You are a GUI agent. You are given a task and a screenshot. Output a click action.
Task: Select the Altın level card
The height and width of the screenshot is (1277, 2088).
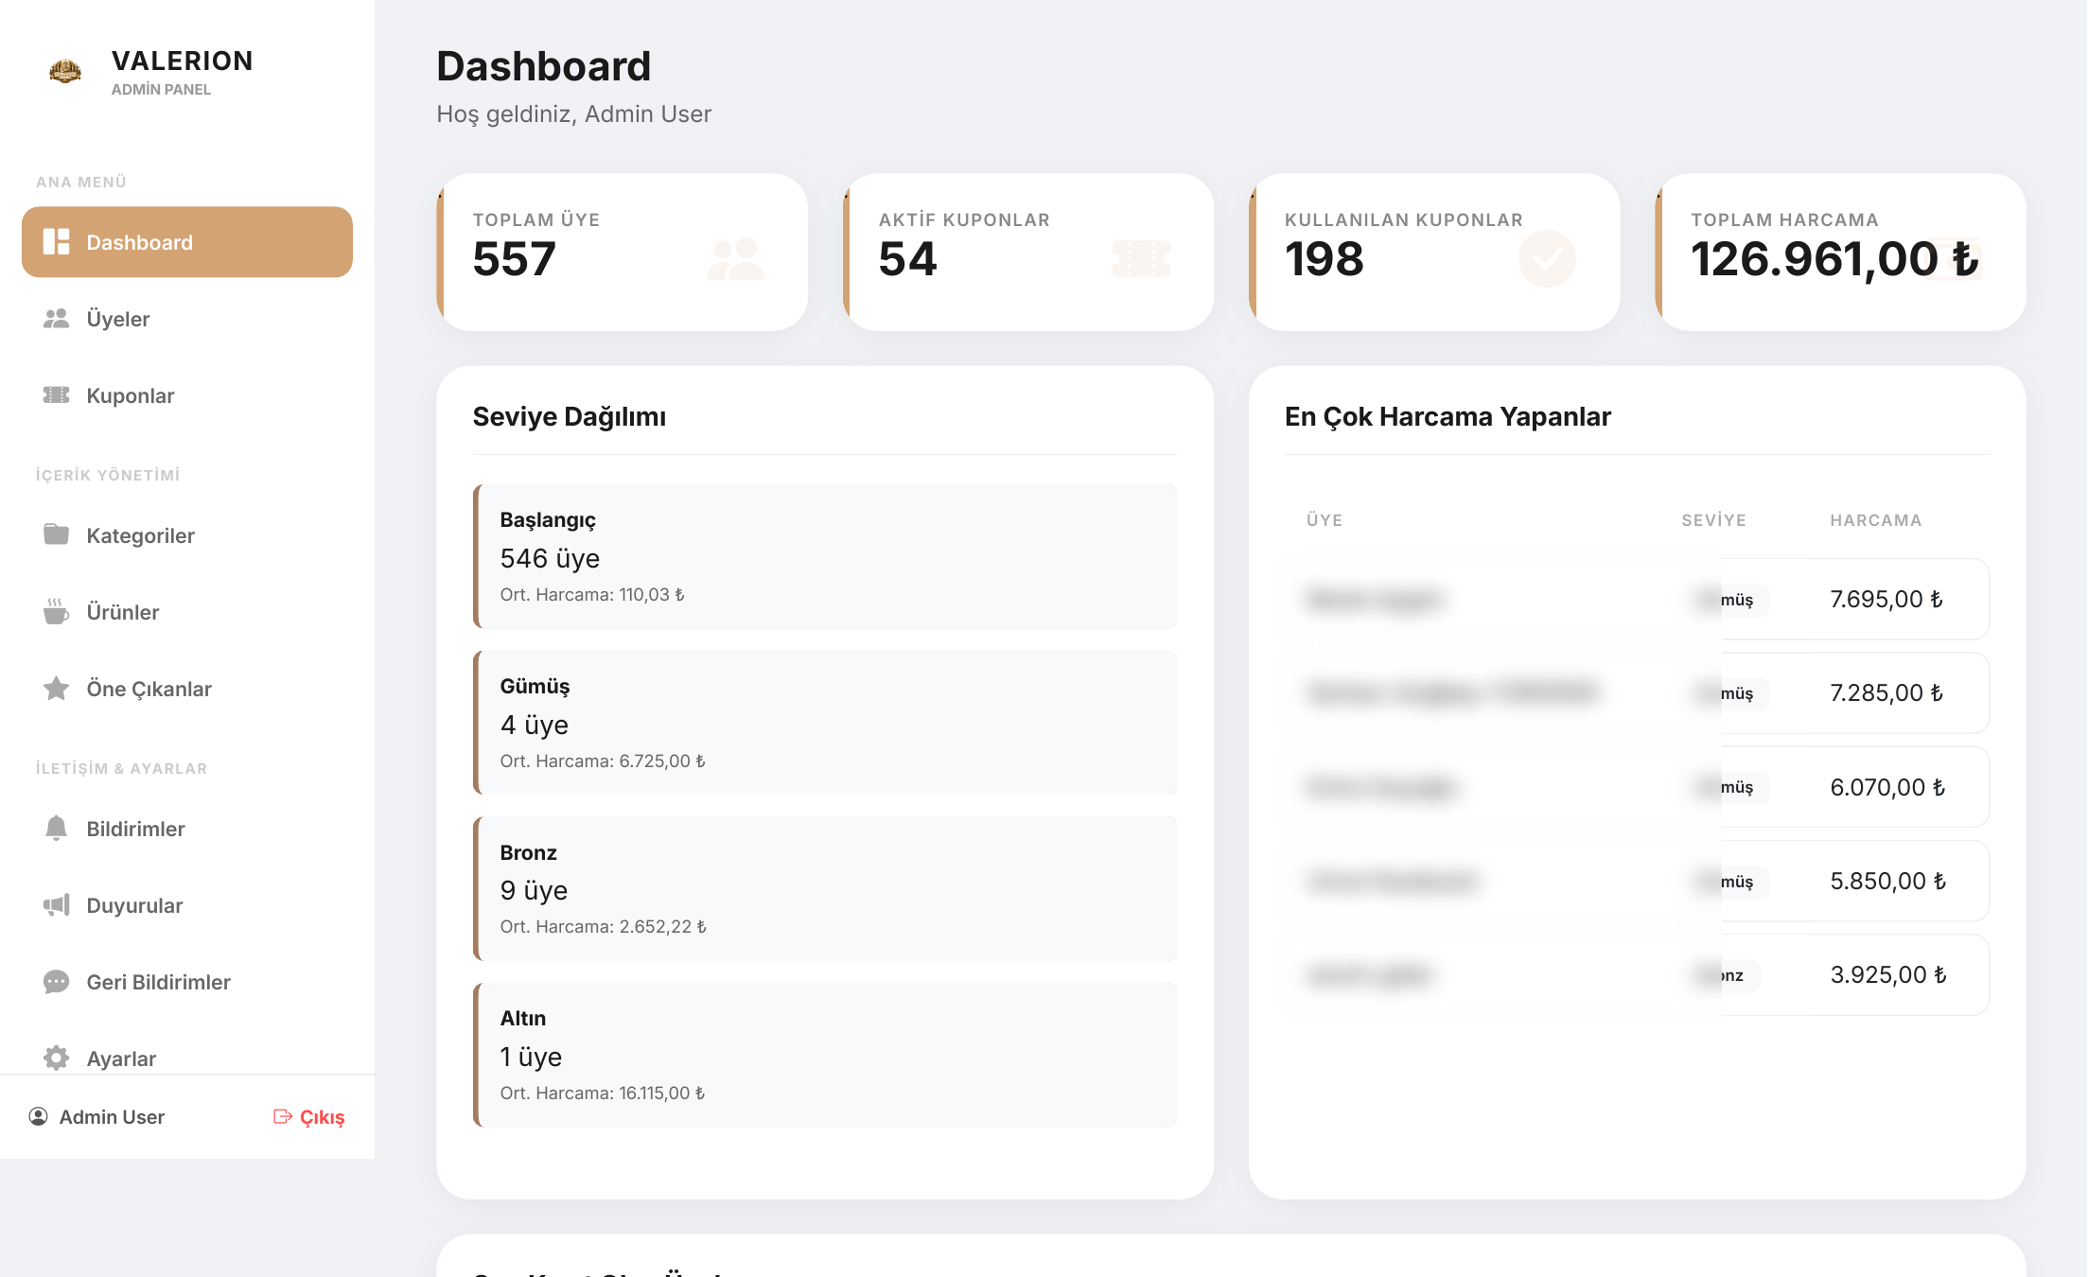coord(825,1055)
